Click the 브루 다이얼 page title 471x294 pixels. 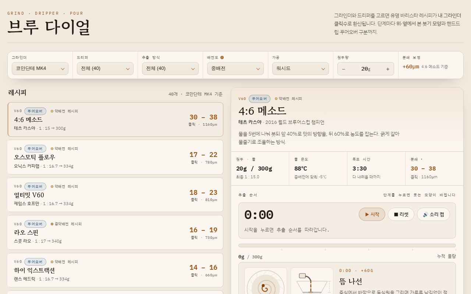49,27
